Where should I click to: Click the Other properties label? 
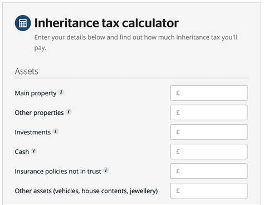click(39, 113)
